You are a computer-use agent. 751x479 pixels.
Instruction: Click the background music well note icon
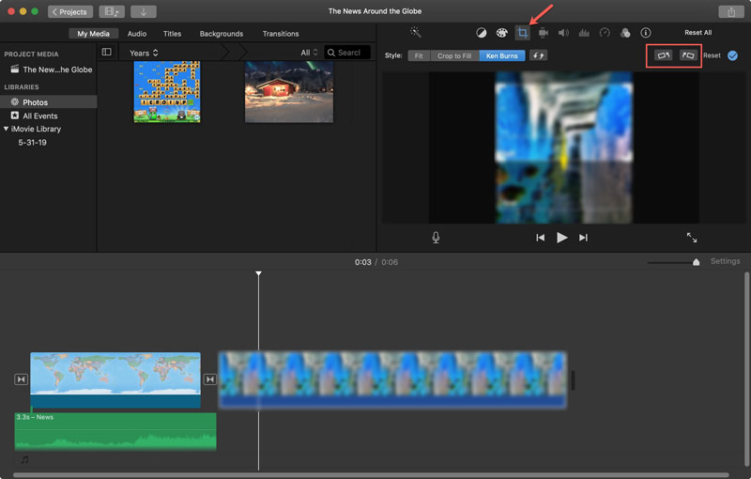click(x=25, y=460)
